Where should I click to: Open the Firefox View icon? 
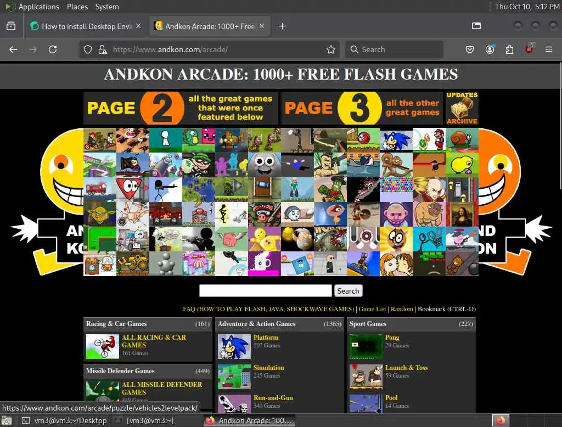point(11,26)
